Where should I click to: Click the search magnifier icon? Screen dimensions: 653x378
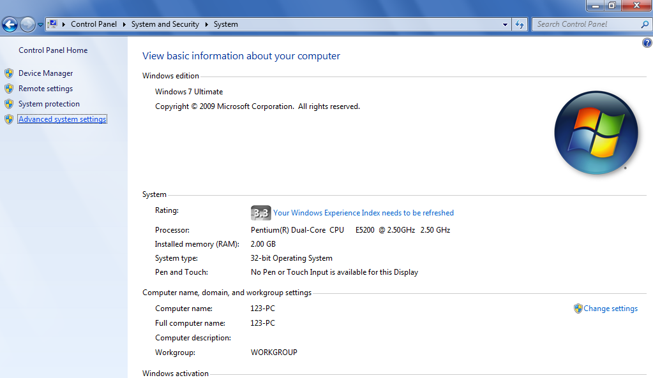tap(645, 24)
